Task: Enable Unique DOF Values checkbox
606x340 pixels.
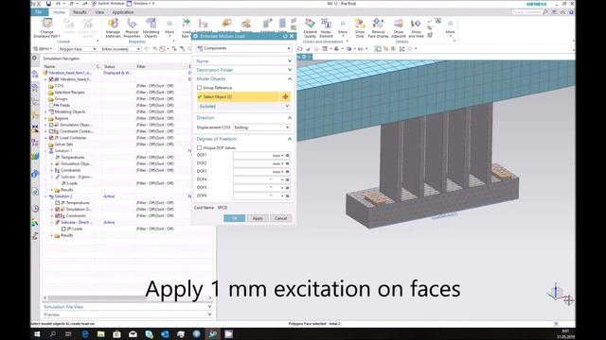Action: (200, 147)
